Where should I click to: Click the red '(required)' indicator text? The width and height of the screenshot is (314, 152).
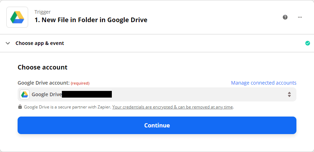(x=80, y=83)
